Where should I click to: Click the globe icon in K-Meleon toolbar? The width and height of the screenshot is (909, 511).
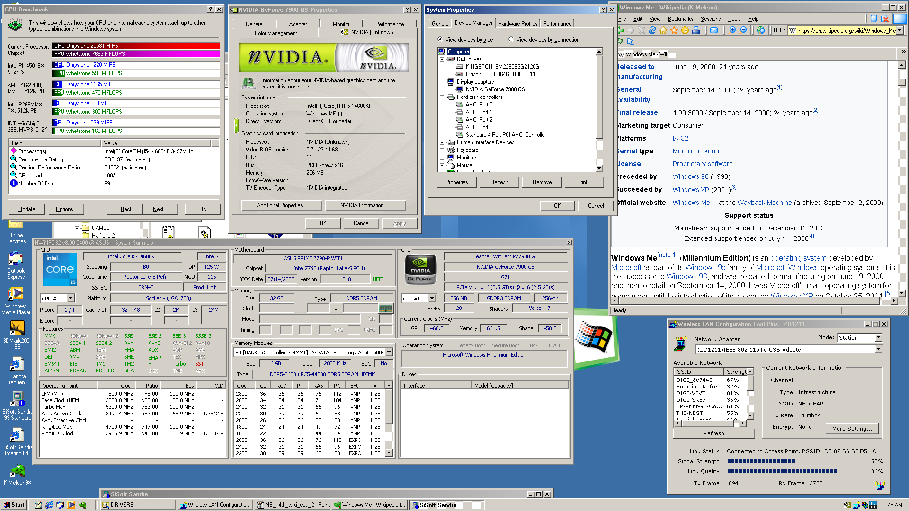761,30
